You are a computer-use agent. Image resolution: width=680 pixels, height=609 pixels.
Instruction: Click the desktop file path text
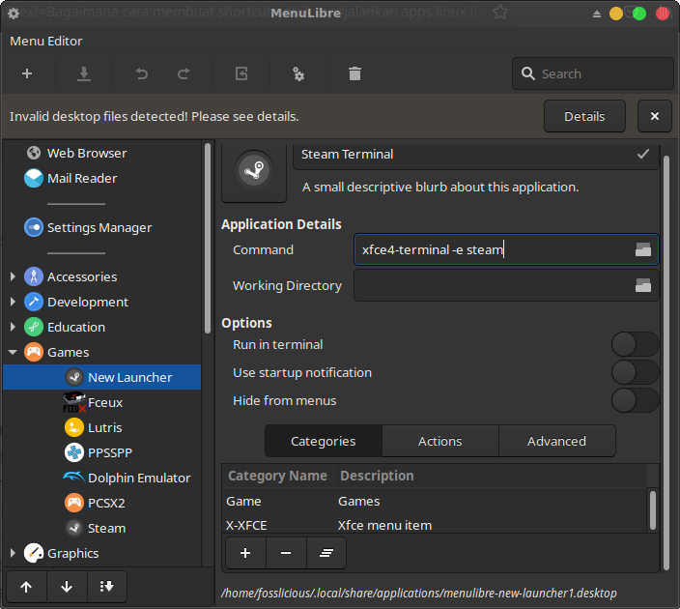click(419, 593)
